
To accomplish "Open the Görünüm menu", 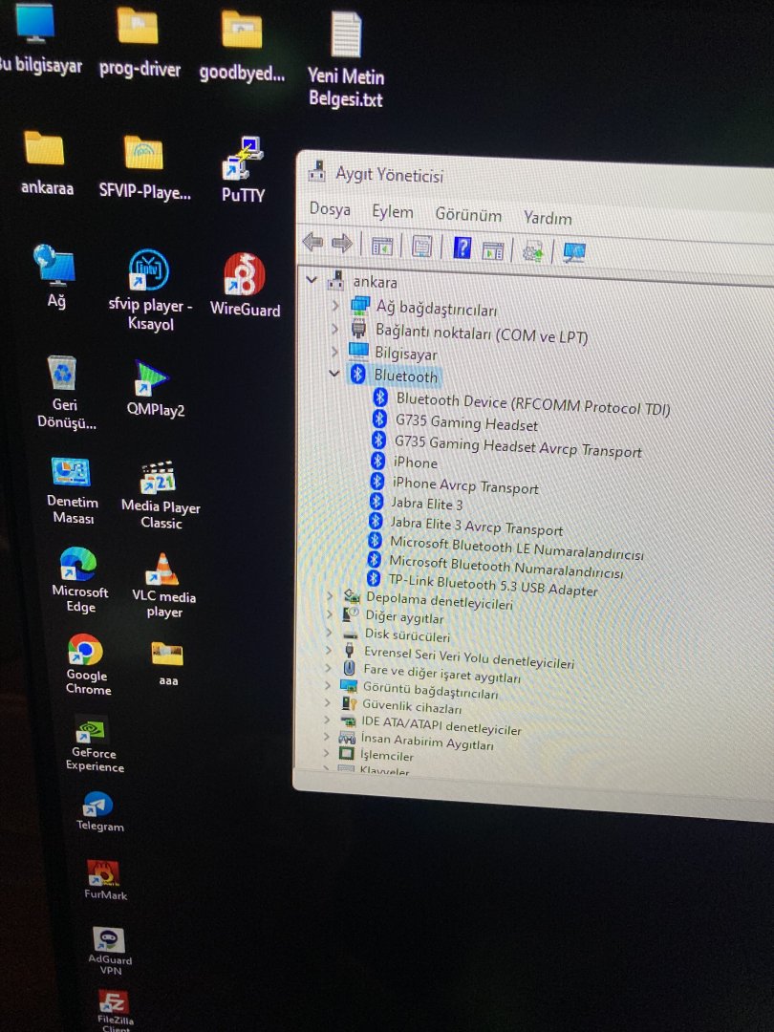I will pos(468,215).
